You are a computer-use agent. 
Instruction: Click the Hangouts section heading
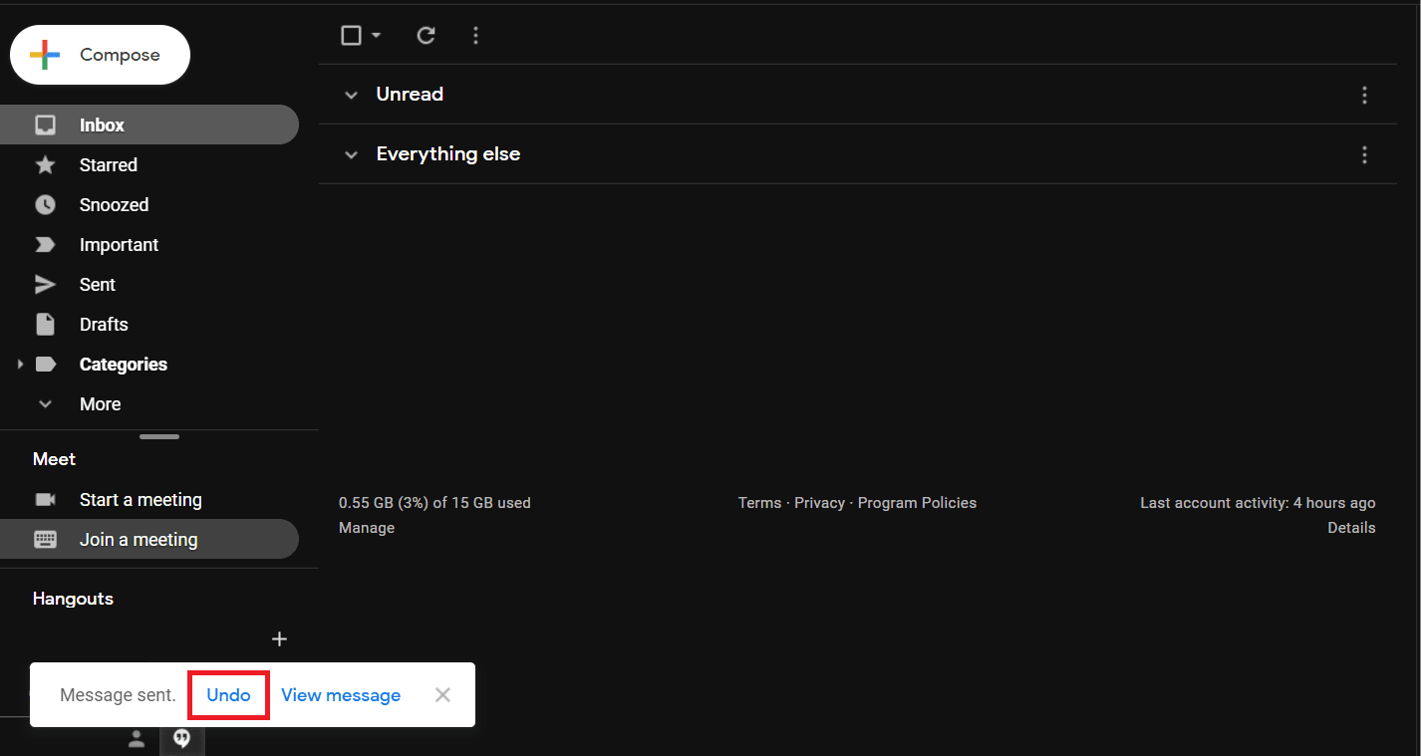tap(73, 599)
